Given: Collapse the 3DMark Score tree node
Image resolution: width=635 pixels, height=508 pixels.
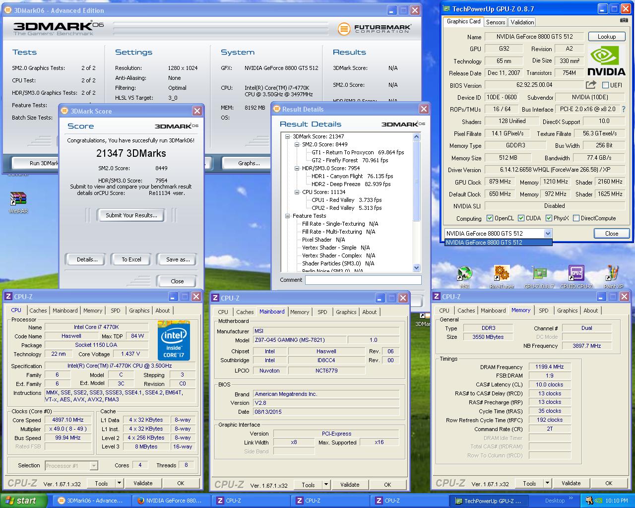Looking at the screenshot, I should (x=288, y=136).
